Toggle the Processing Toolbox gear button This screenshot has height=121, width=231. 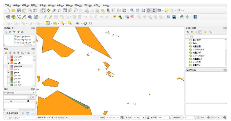pos(148,10)
